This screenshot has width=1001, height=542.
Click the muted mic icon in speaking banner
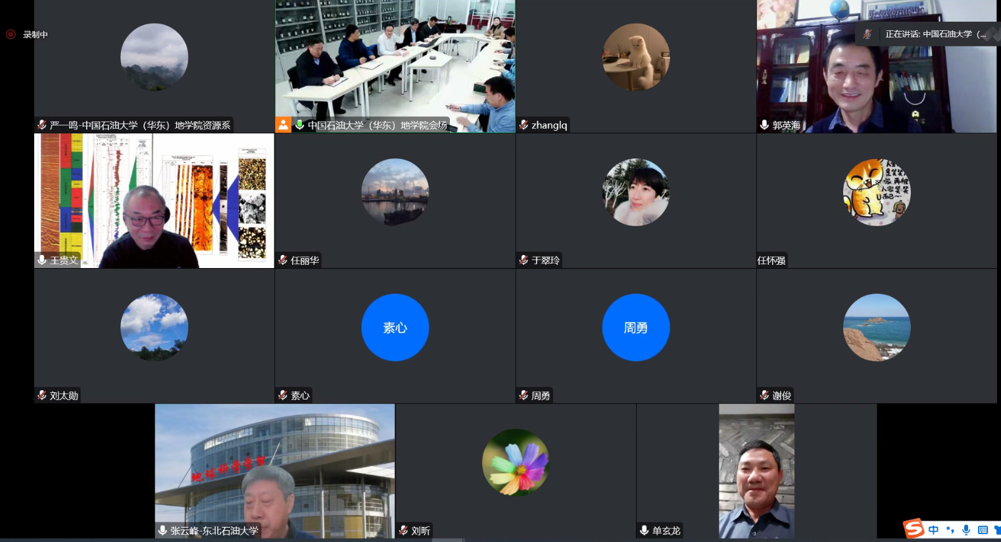click(868, 34)
